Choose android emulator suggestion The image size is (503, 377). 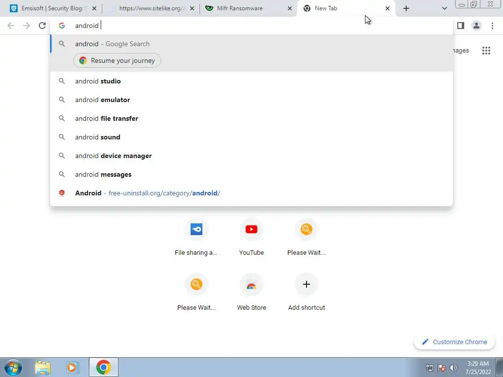click(251, 100)
